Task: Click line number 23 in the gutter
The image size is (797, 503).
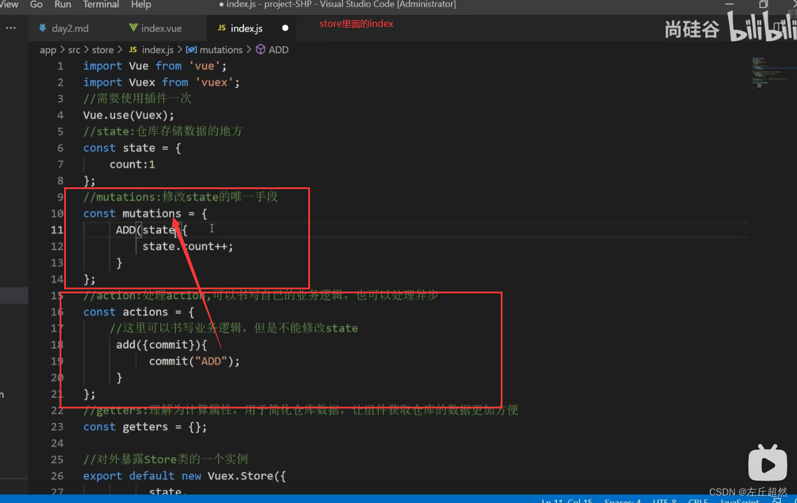Action: pos(57,427)
